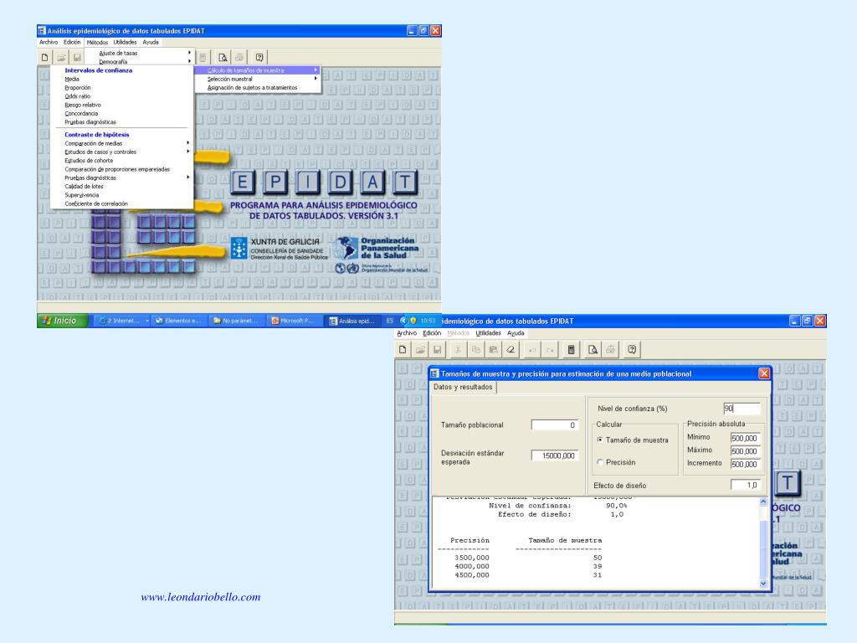Choose Riesgo relativo menu entry
The width and height of the screenshot is (857, 643).
(x=121, y=105)
